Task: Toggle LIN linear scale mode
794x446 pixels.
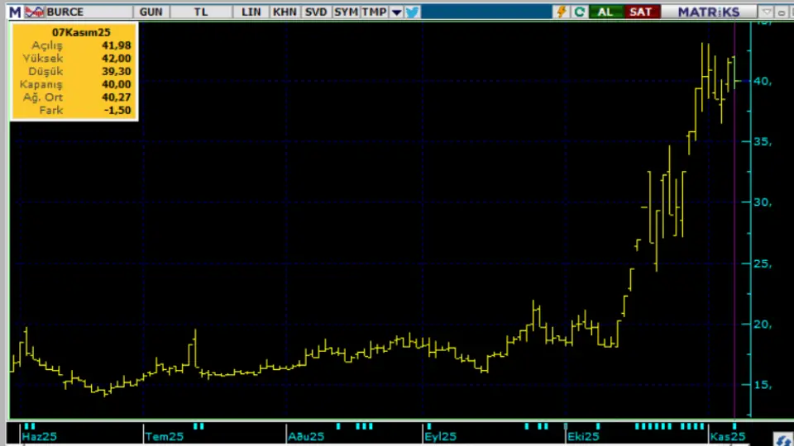Action: click(251, 12)
